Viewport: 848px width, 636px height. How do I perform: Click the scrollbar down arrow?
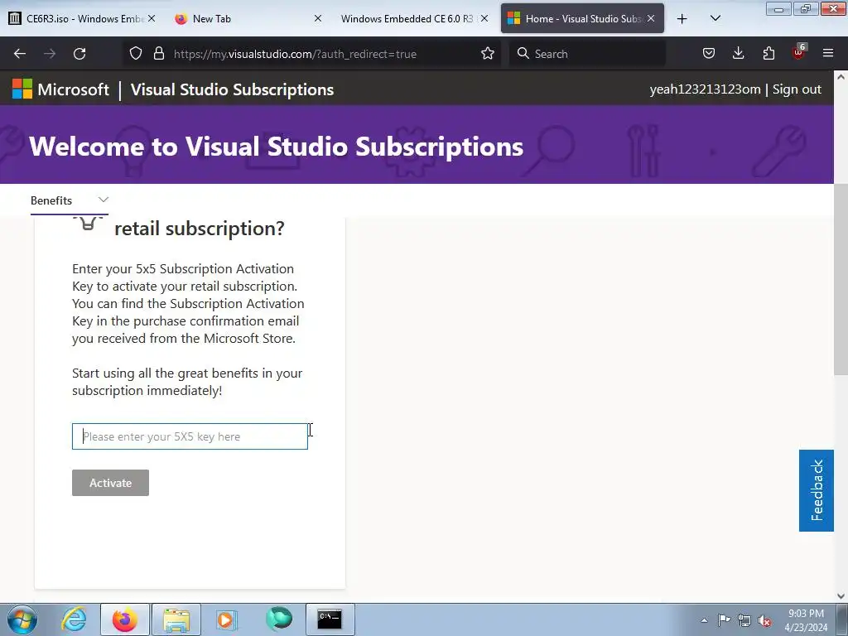pyautogui.click(x=841, y=596)
